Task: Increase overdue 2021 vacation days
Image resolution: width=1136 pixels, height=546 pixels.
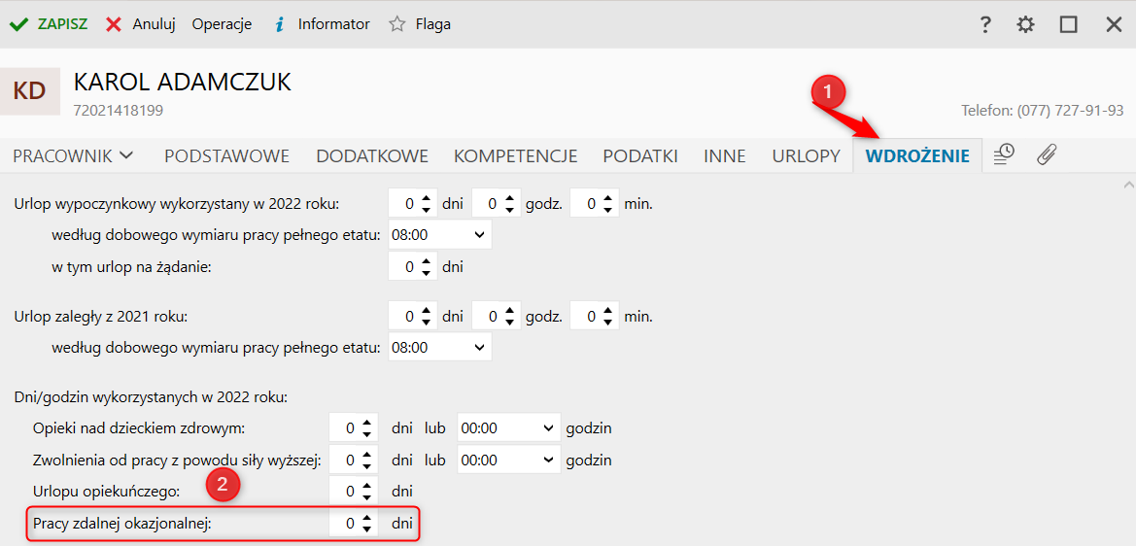Action: pyautogui.click(x=428, y=312)
